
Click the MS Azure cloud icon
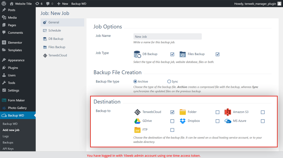(228, 121)
